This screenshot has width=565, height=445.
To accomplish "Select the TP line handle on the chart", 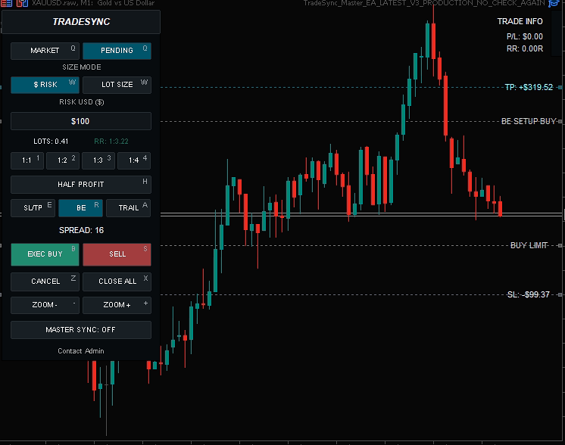I will [560, 87].
